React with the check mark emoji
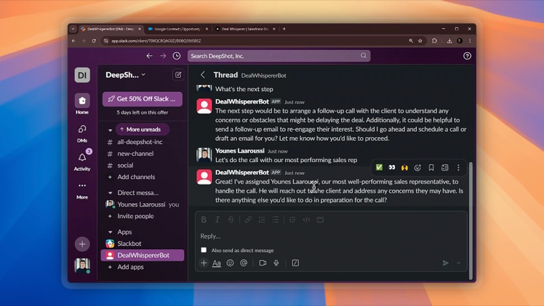544x306 pixels. (379, 168)
